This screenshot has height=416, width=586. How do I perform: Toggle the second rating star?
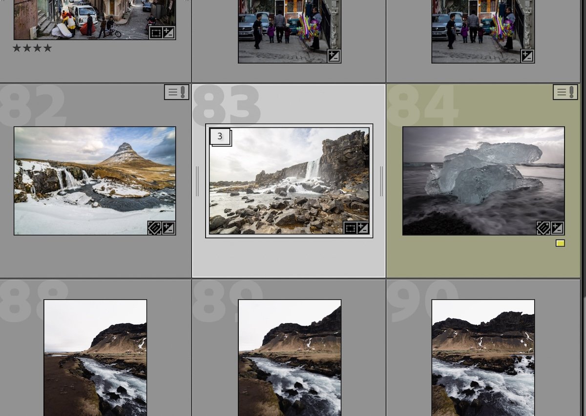pyautogui.click(x=27, y=48)
